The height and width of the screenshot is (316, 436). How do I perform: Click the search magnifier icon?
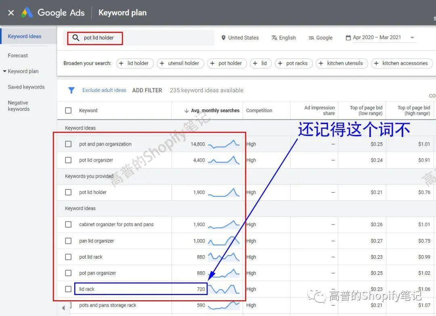75,38
